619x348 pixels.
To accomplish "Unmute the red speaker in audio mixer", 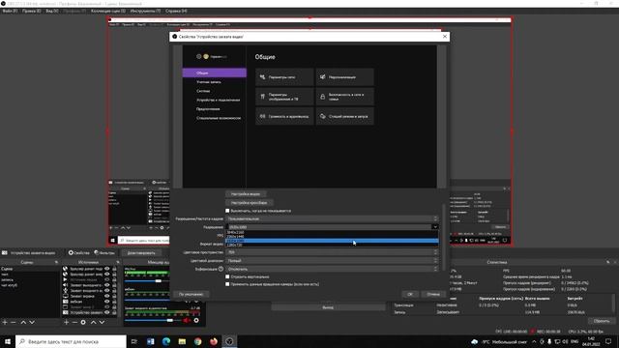I will point(187,320).
